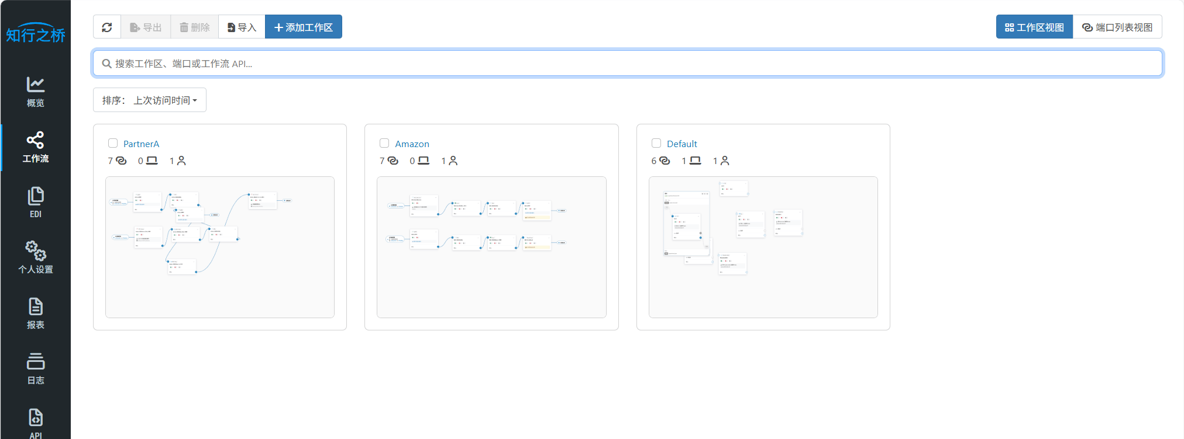The height and width of the screenshot is (439, 1184).
Task: Check the PartnerA workspace checkbox
Action: (x=113, y=143)
